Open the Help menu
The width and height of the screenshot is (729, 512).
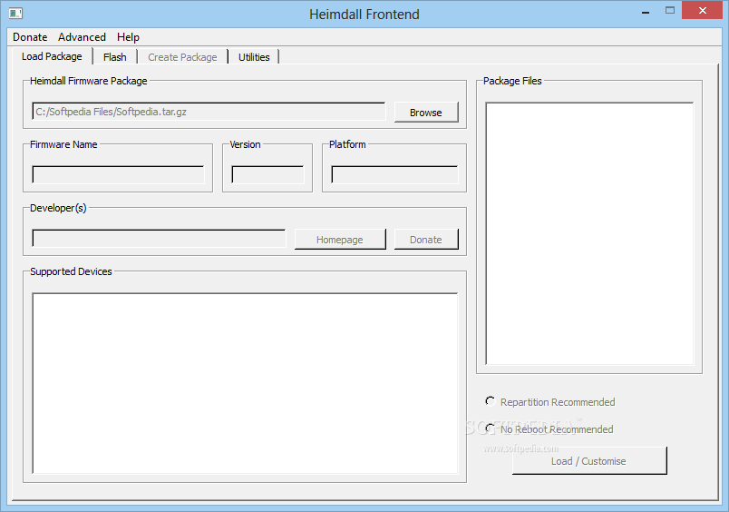pyautogui.click(x=128, y=37)
